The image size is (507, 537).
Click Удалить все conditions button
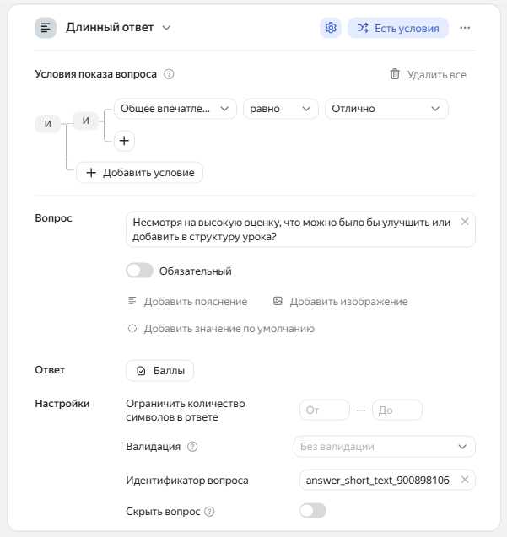coord(429,75)
